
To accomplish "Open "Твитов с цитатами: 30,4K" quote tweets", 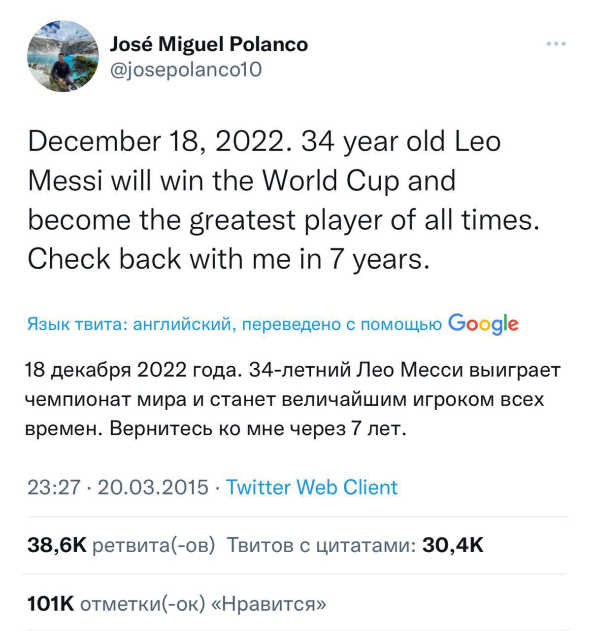I will 355,545.
